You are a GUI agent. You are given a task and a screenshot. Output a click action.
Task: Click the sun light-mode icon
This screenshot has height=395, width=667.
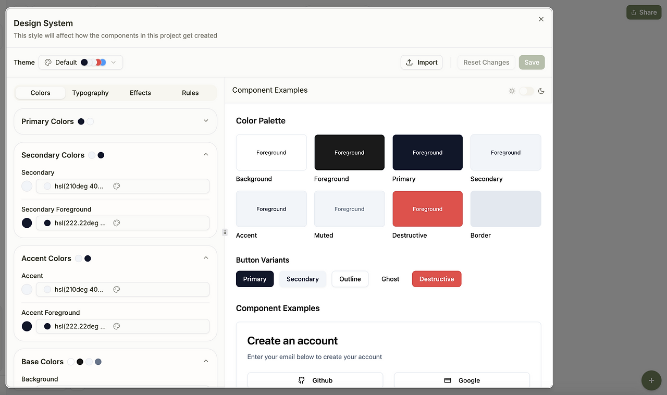pyautogui.click(x=512, y=91)
